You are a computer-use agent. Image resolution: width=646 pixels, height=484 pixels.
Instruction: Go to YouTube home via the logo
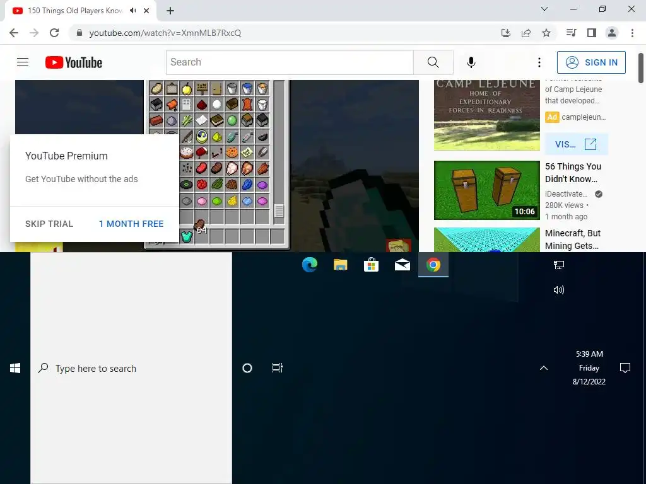[x=74, y=62]
